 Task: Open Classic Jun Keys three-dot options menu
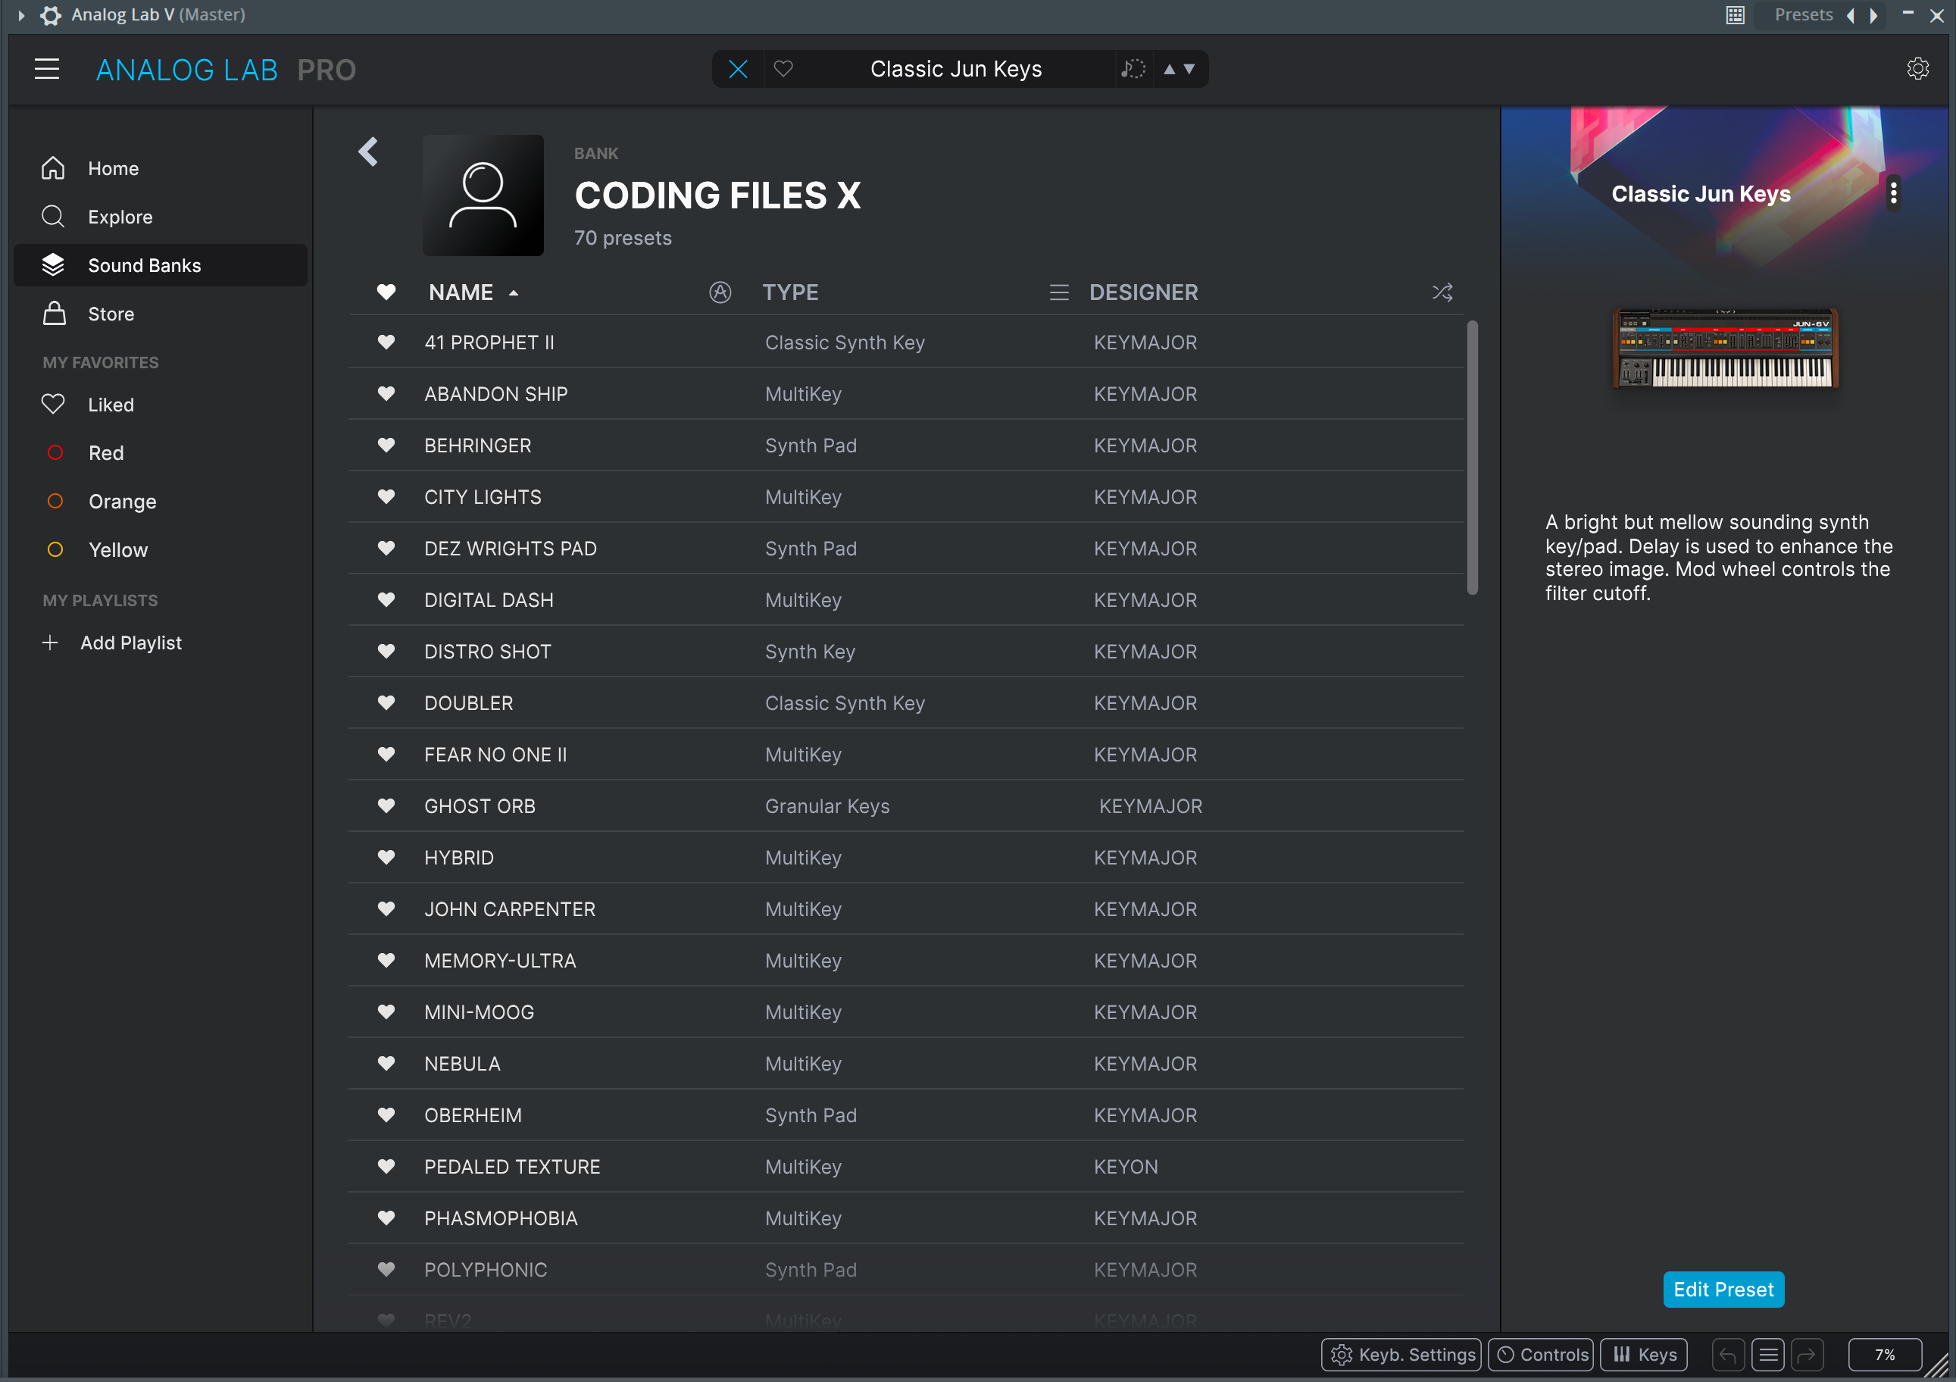[x=1894, y=193]
